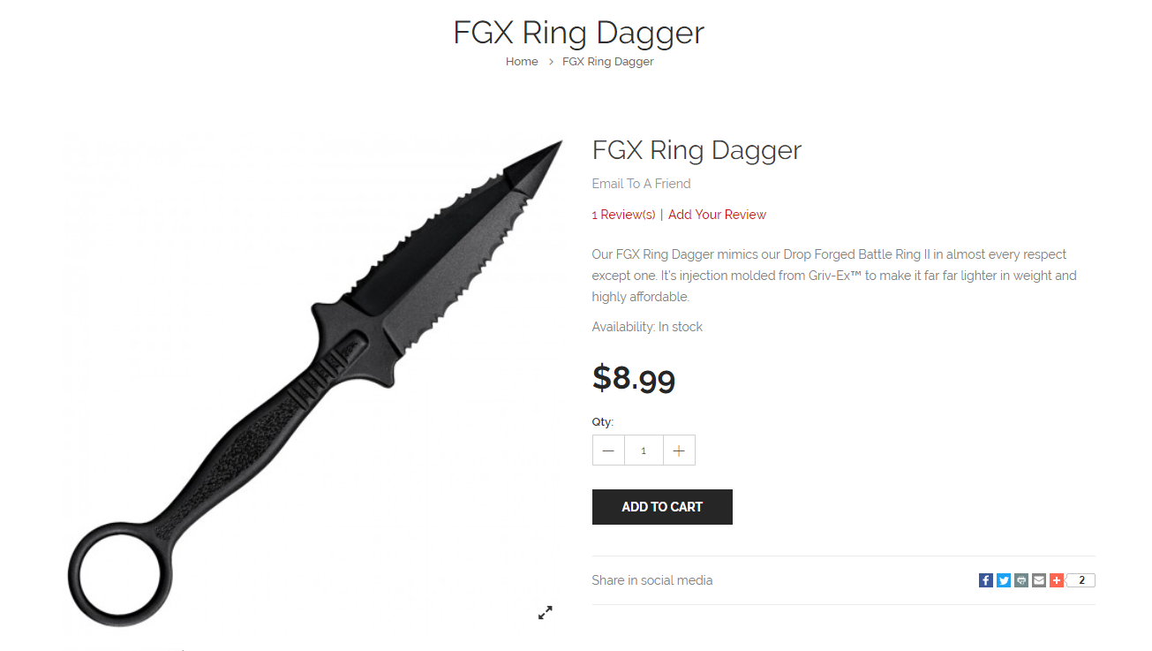Open the Email To A Friend link
The width and height of the screenshot is (1152, 651).
(641, 184)
